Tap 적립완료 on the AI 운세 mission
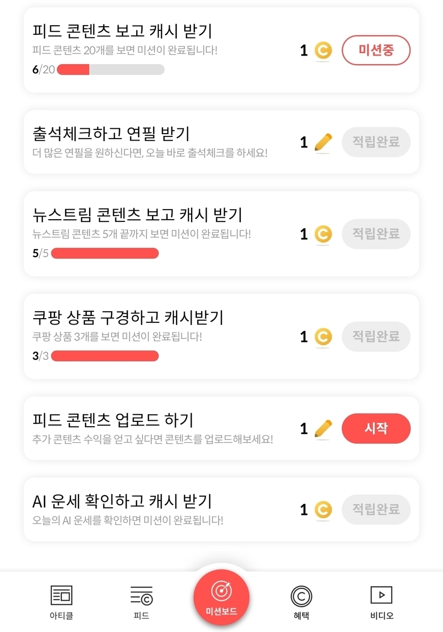Viewport: 443px width, 632px height. 376,510
